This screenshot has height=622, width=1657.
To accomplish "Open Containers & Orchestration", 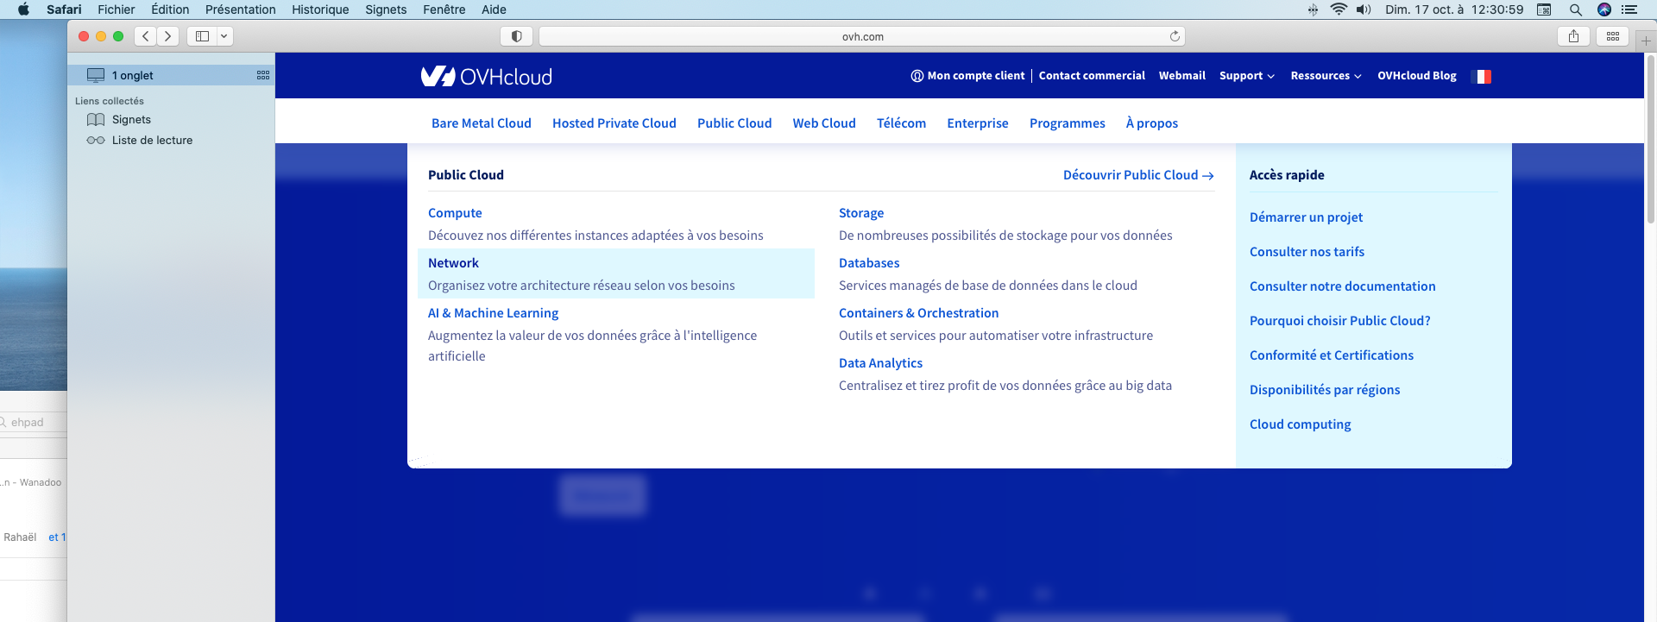I will pos(918,313).
